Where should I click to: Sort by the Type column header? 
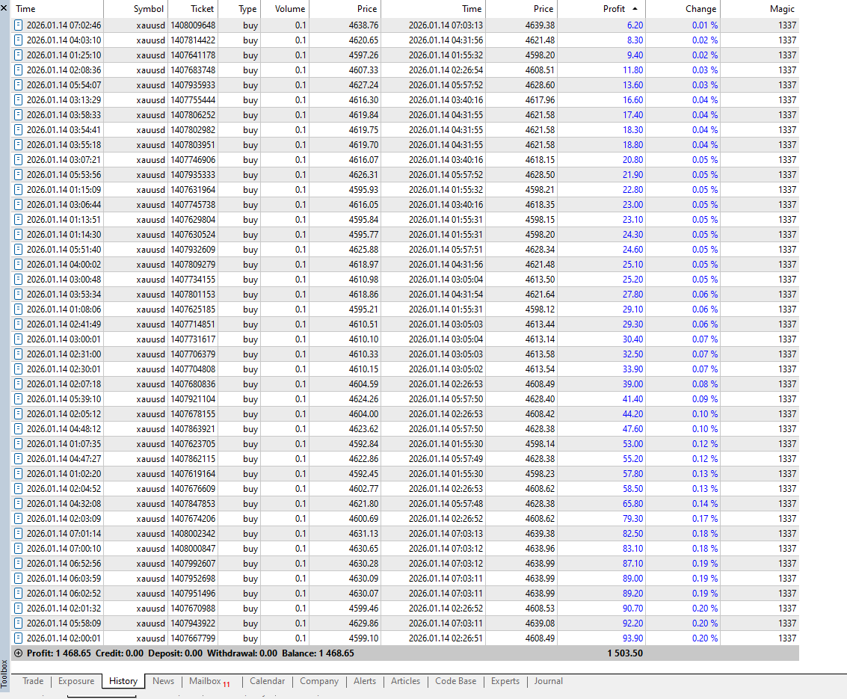239,9
